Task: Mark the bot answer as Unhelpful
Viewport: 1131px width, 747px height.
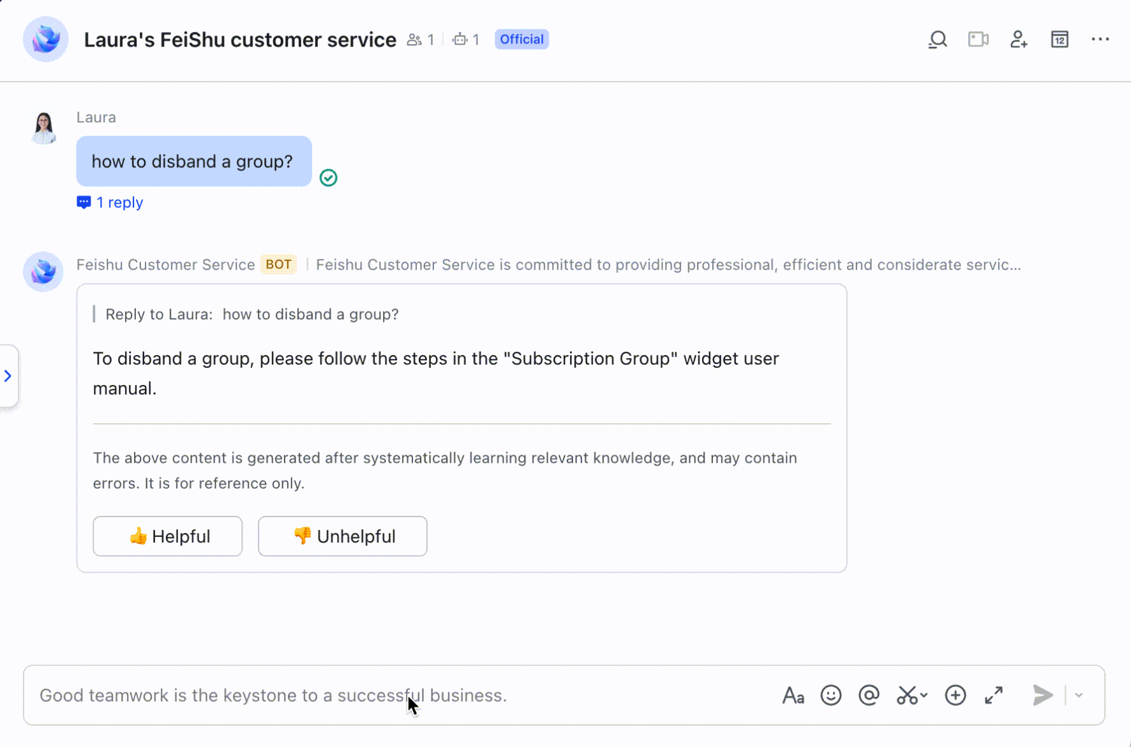Action: pos(343,536)
